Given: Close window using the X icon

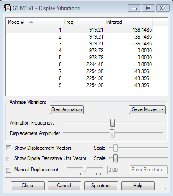Looking at the screenshot, I should coord(163,8).
